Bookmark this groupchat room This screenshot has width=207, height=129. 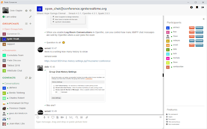197,7
